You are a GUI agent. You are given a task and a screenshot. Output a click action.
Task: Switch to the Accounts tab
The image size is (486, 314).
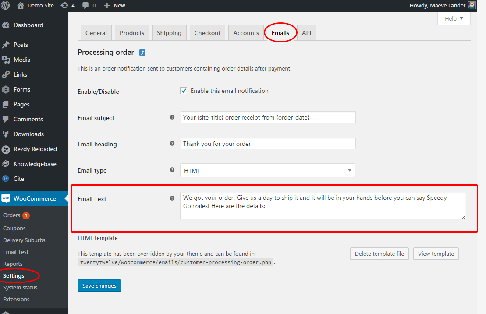pyautogui.click(x=246, y=32)
